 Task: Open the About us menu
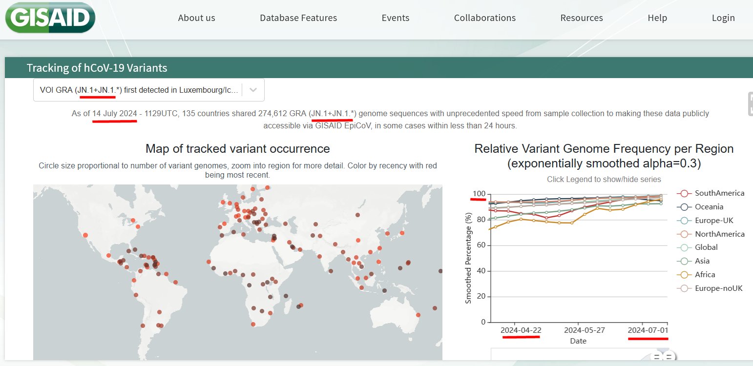(x=196, y=18)
